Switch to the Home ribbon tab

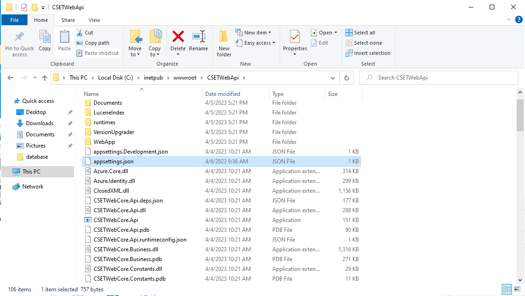[41, 20]
